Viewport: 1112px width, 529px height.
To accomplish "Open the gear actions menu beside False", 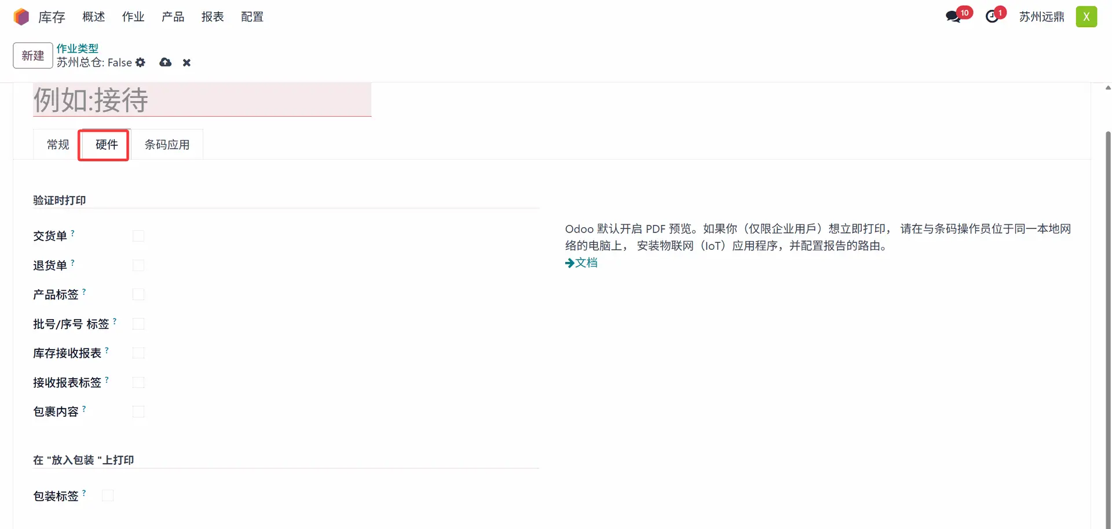I will pyautogui.click(x=140, y=62).
